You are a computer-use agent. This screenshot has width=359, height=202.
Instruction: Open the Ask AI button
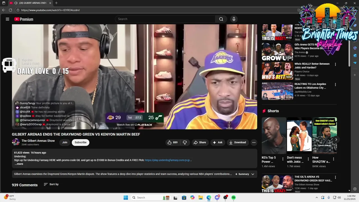(x=217, y=143)
